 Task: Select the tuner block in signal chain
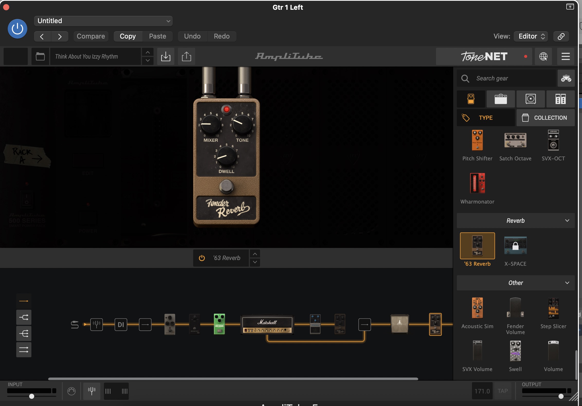(97, 325)
